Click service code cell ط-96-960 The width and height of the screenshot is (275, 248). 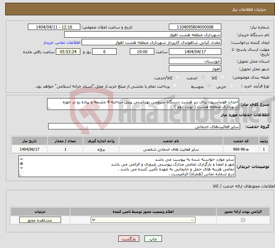pos(241,149)
